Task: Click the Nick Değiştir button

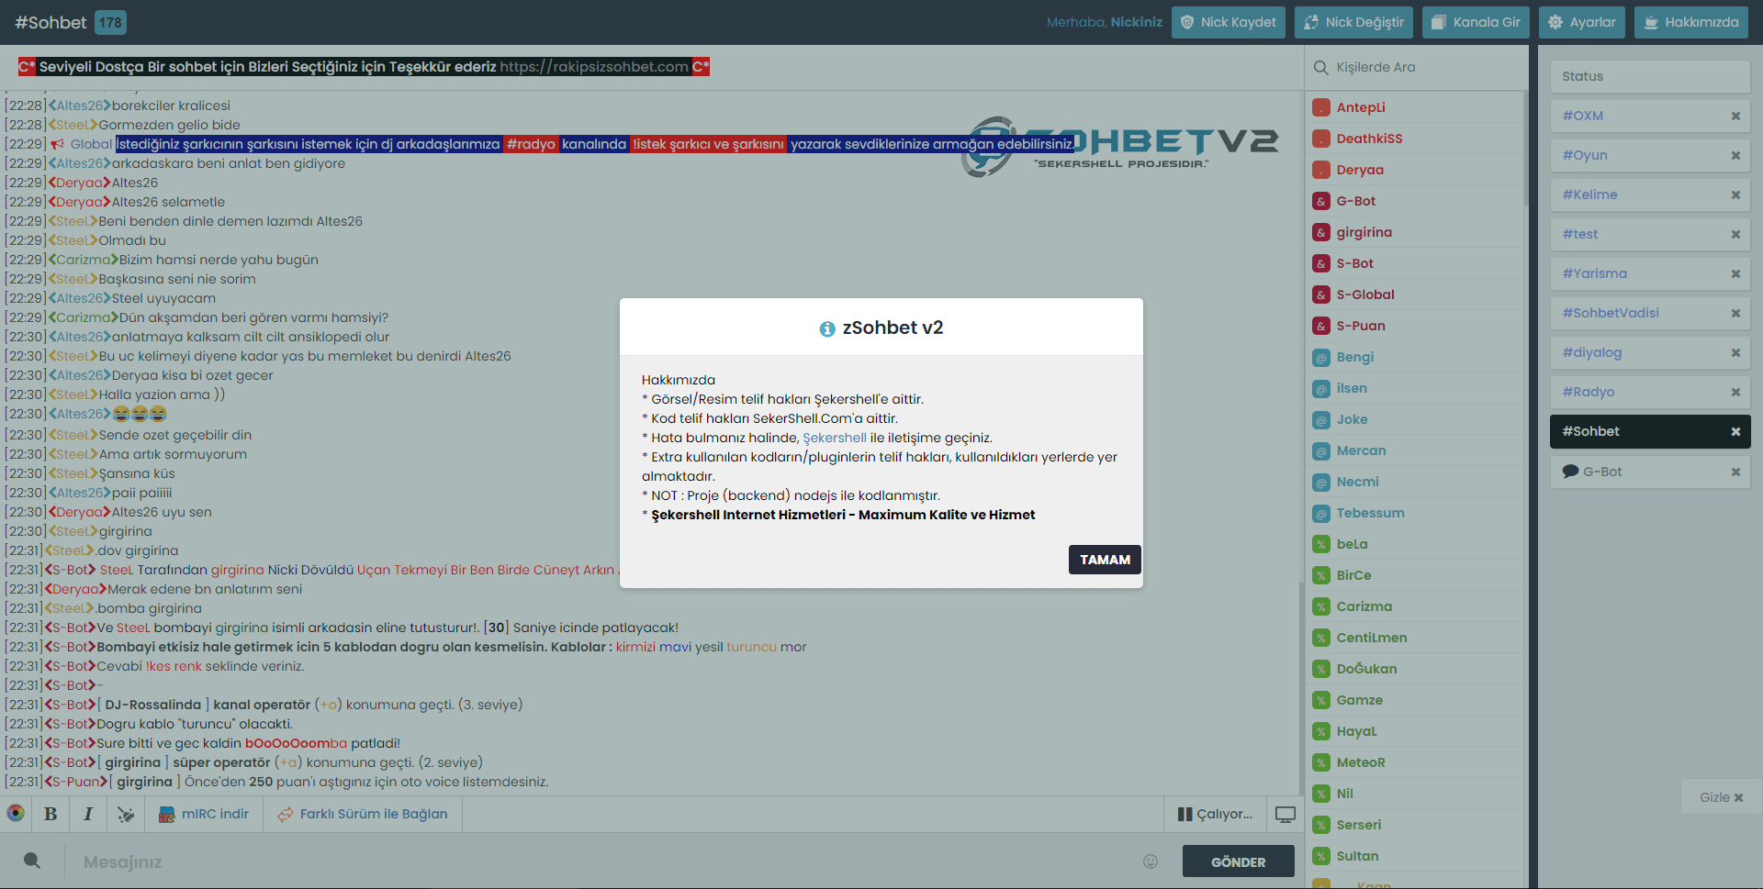Action: point(1353,22)
